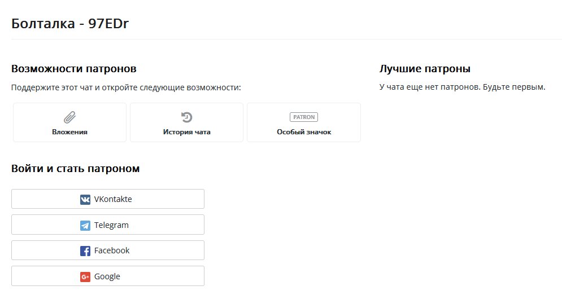Select the Возможности патронов heading
This screenshot has height=299, width=562.
(x=74, y=68)
